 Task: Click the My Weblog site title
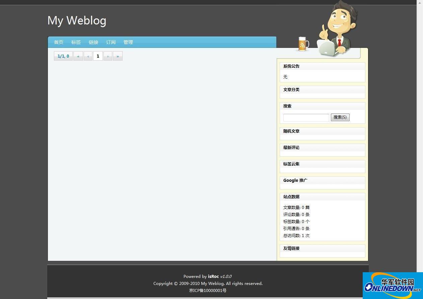pos(77,20)
